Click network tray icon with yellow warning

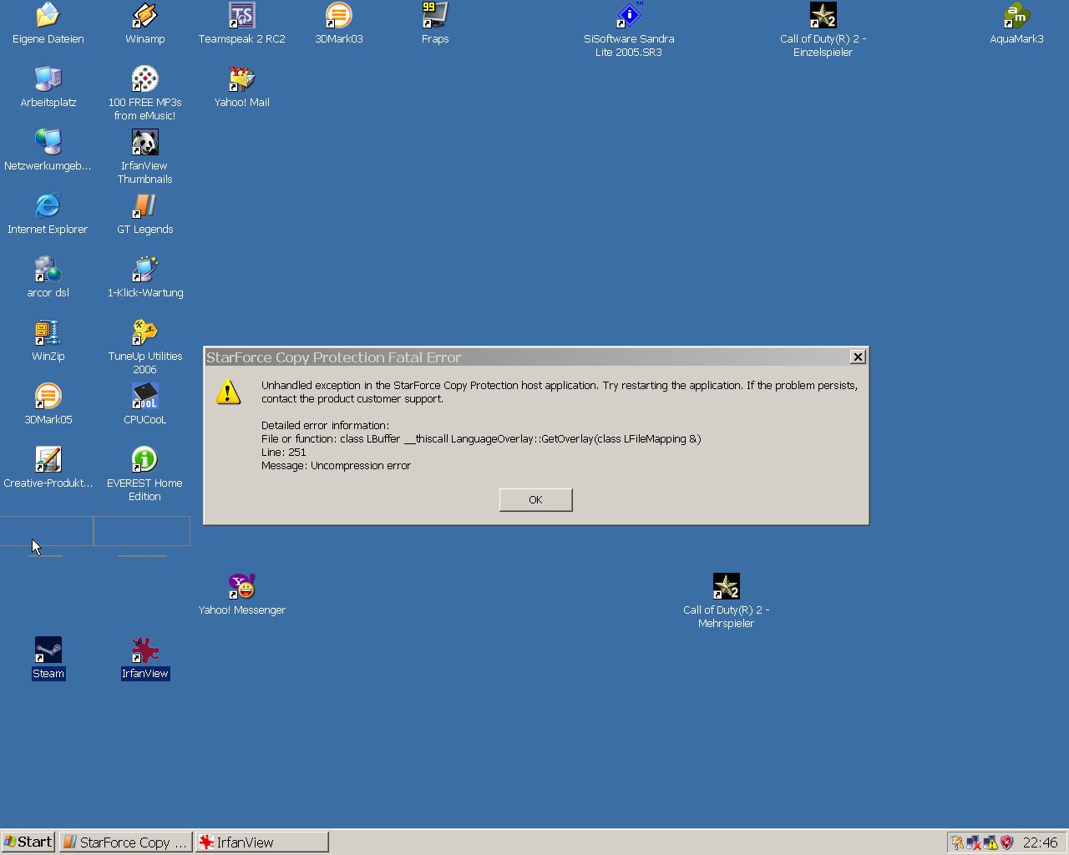click(x=990, y=842)
